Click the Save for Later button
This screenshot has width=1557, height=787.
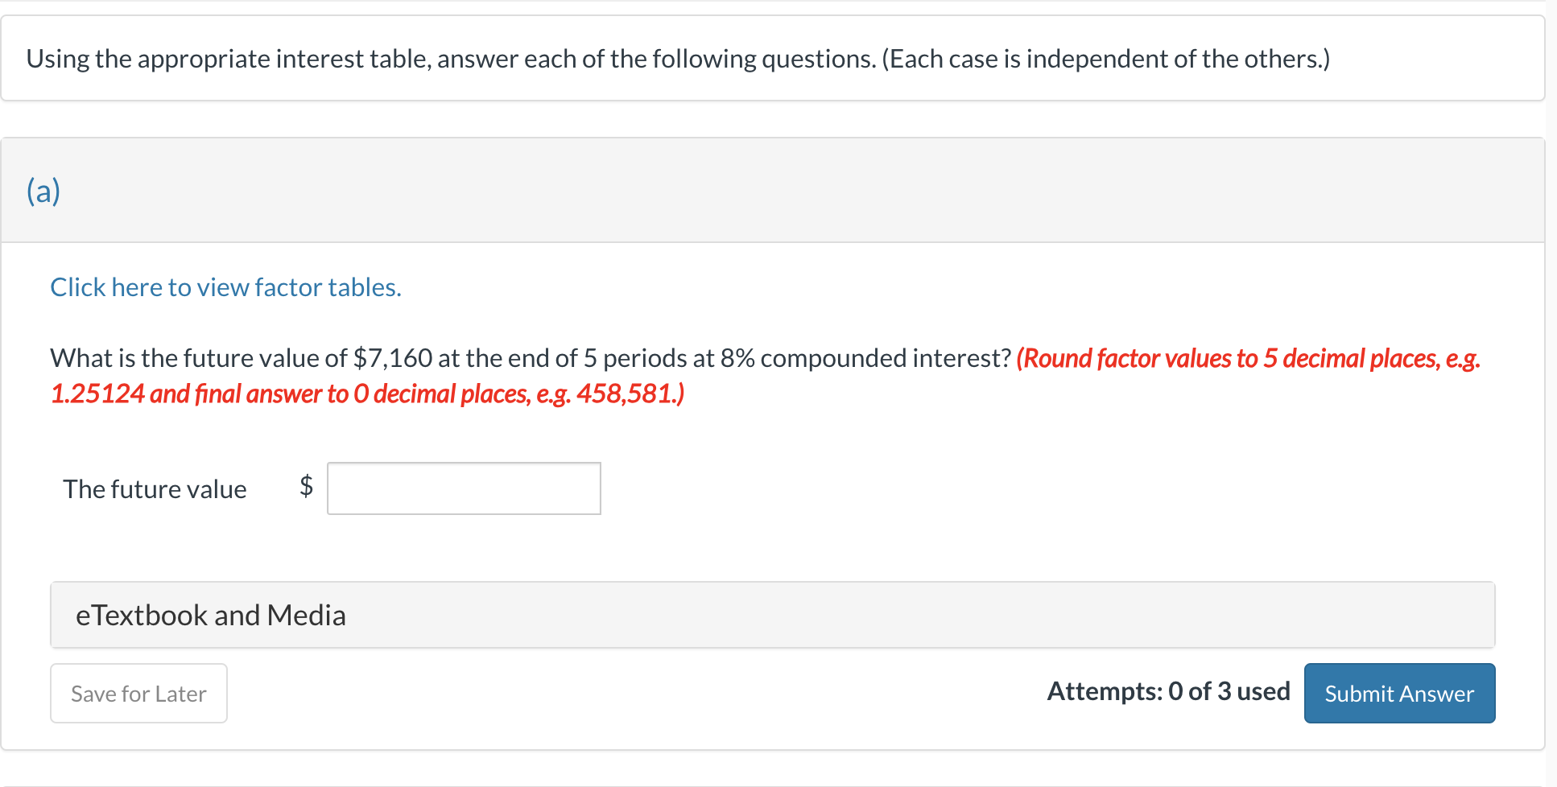(138, 693)
